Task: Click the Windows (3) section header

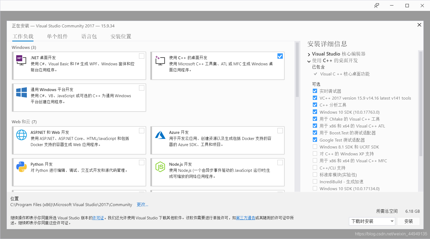Action: 24,47
